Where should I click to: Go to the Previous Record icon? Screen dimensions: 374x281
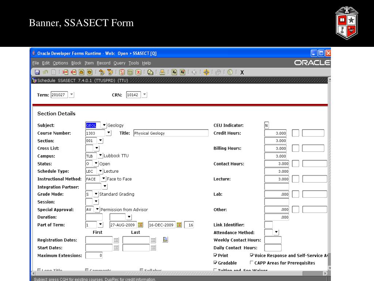click(81, 72)
